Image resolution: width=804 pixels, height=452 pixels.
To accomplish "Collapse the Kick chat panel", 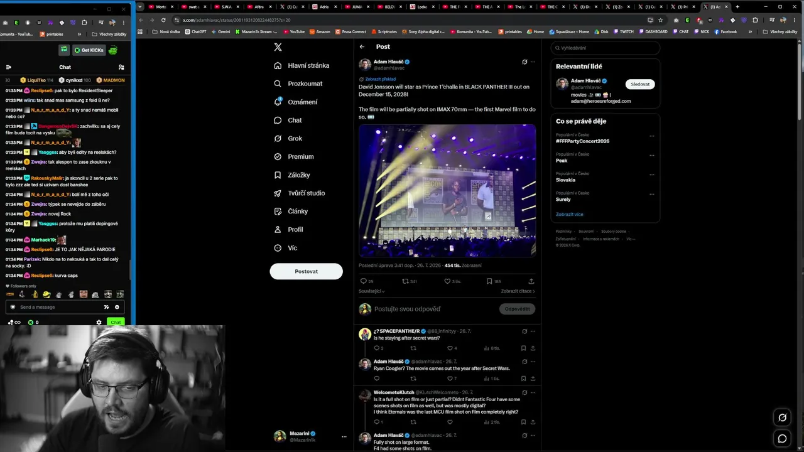I will pyautogui.click(x=8, y=67).
